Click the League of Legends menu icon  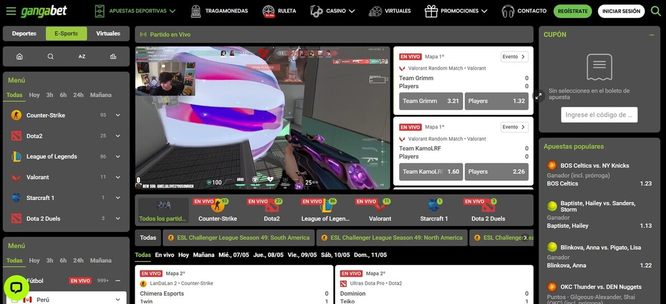[x=16, y=156]
